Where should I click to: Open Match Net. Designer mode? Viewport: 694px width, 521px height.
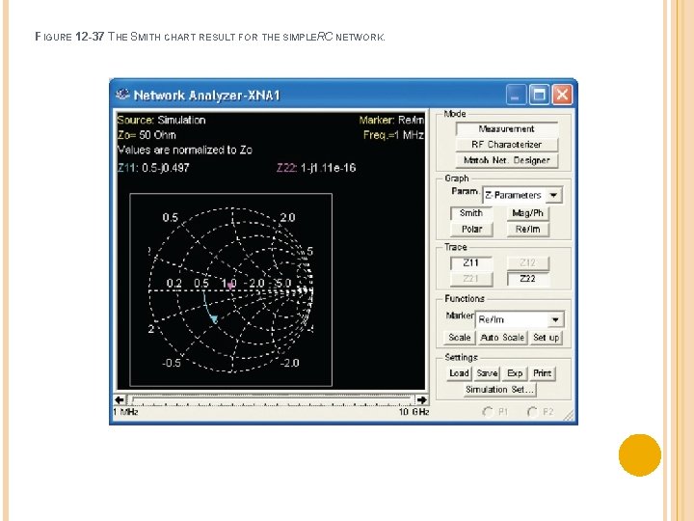(507, 160)
